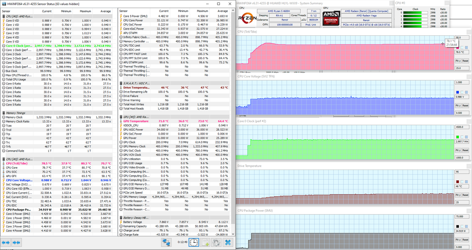Click the black swatch in CPU Package Power graph

[457, 227]
